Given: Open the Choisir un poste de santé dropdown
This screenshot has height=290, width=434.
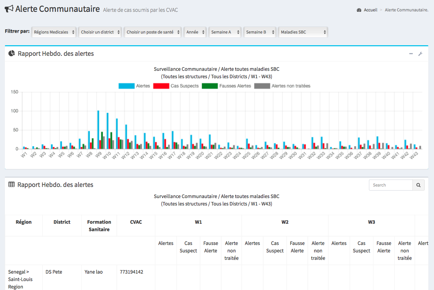Looking at the screenshot, I should pos(153,32).
